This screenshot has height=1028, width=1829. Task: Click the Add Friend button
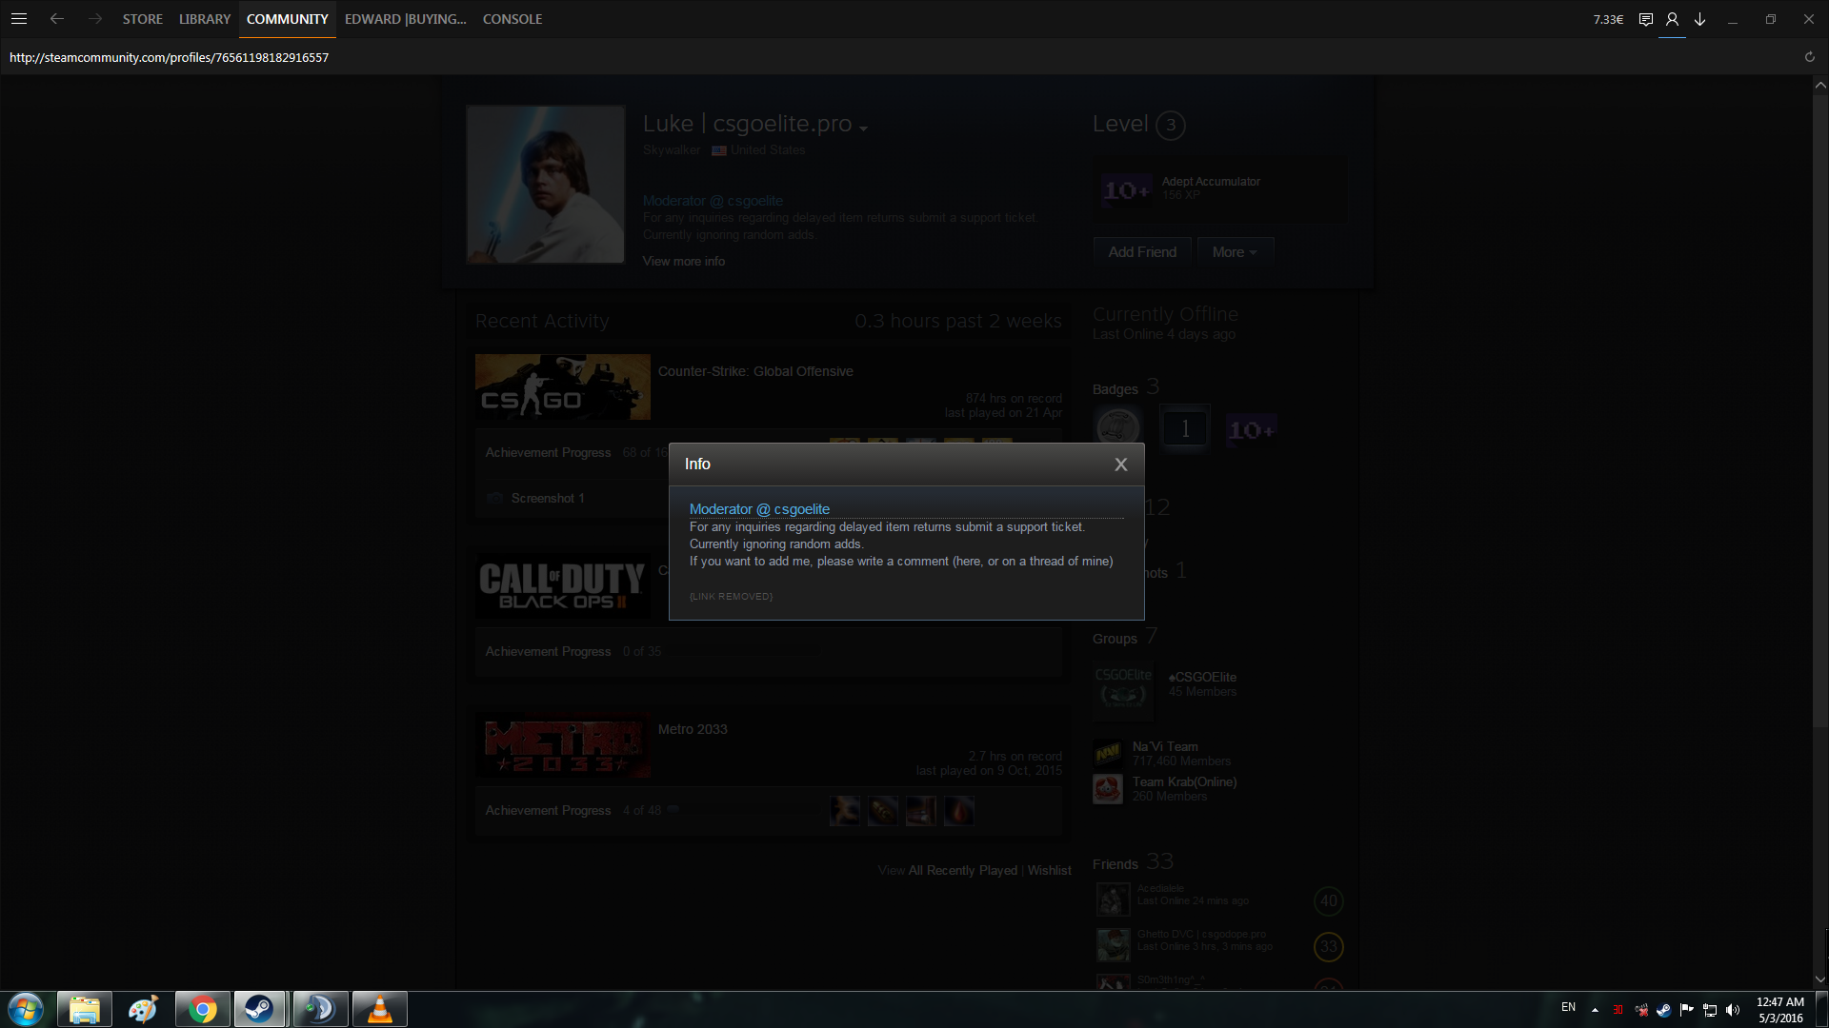click(x=1142, y=252)
